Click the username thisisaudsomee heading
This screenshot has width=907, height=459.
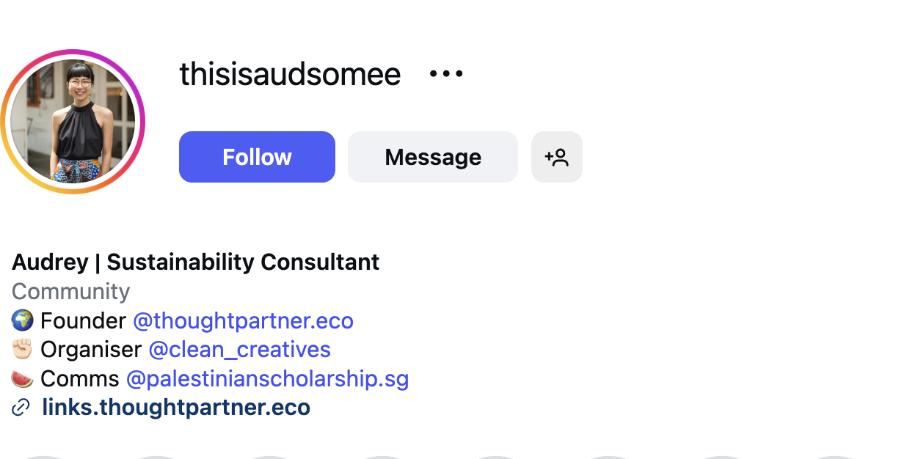tap(290, 73)
